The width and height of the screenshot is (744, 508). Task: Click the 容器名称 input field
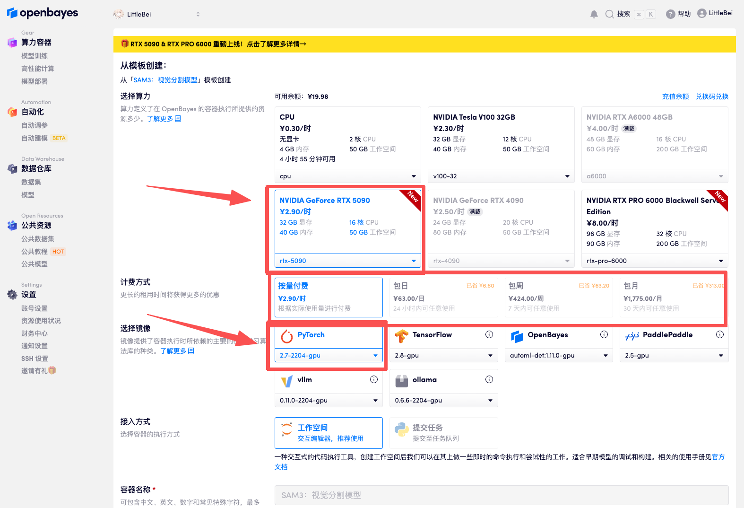[x=502, y=495]
